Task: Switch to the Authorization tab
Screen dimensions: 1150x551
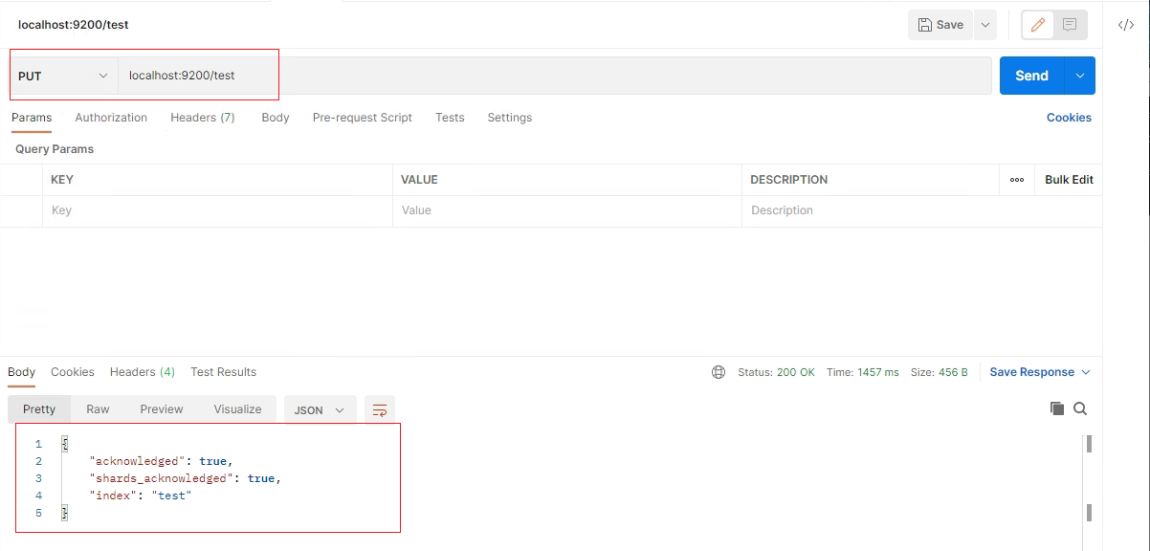Action: [111, 118]
